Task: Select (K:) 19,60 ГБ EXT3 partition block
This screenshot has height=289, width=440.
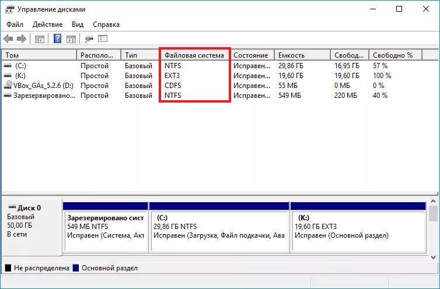Action: click(358, 227)
